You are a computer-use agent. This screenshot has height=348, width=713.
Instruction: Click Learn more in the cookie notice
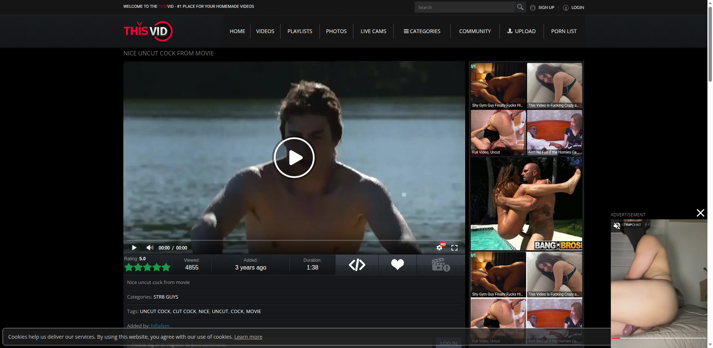tap(248, 337)
